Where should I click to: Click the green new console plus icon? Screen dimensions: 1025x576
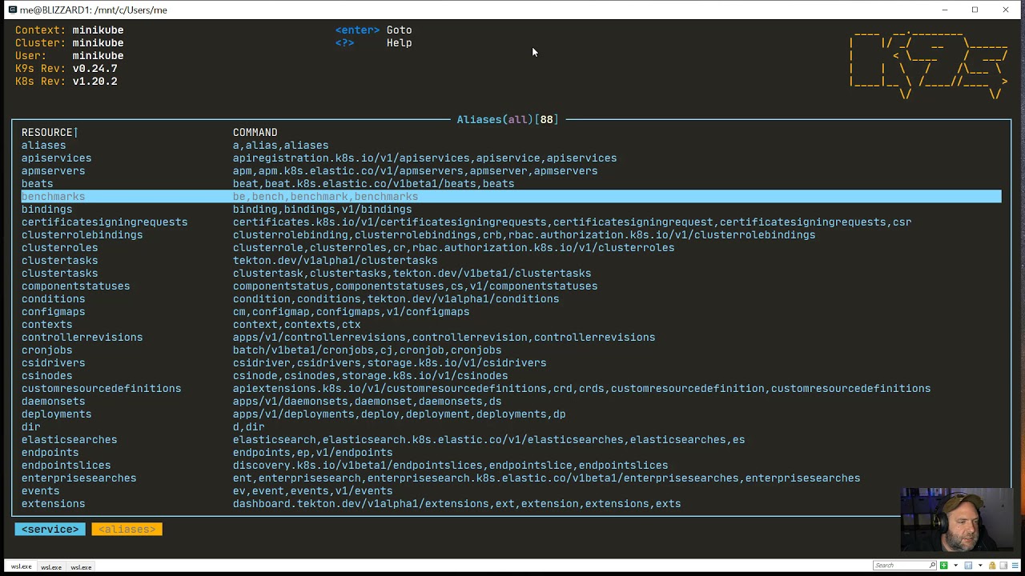click(x=943, y=566)
